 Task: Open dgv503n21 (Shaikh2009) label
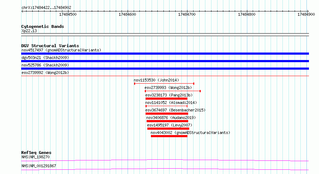point(45,58)
